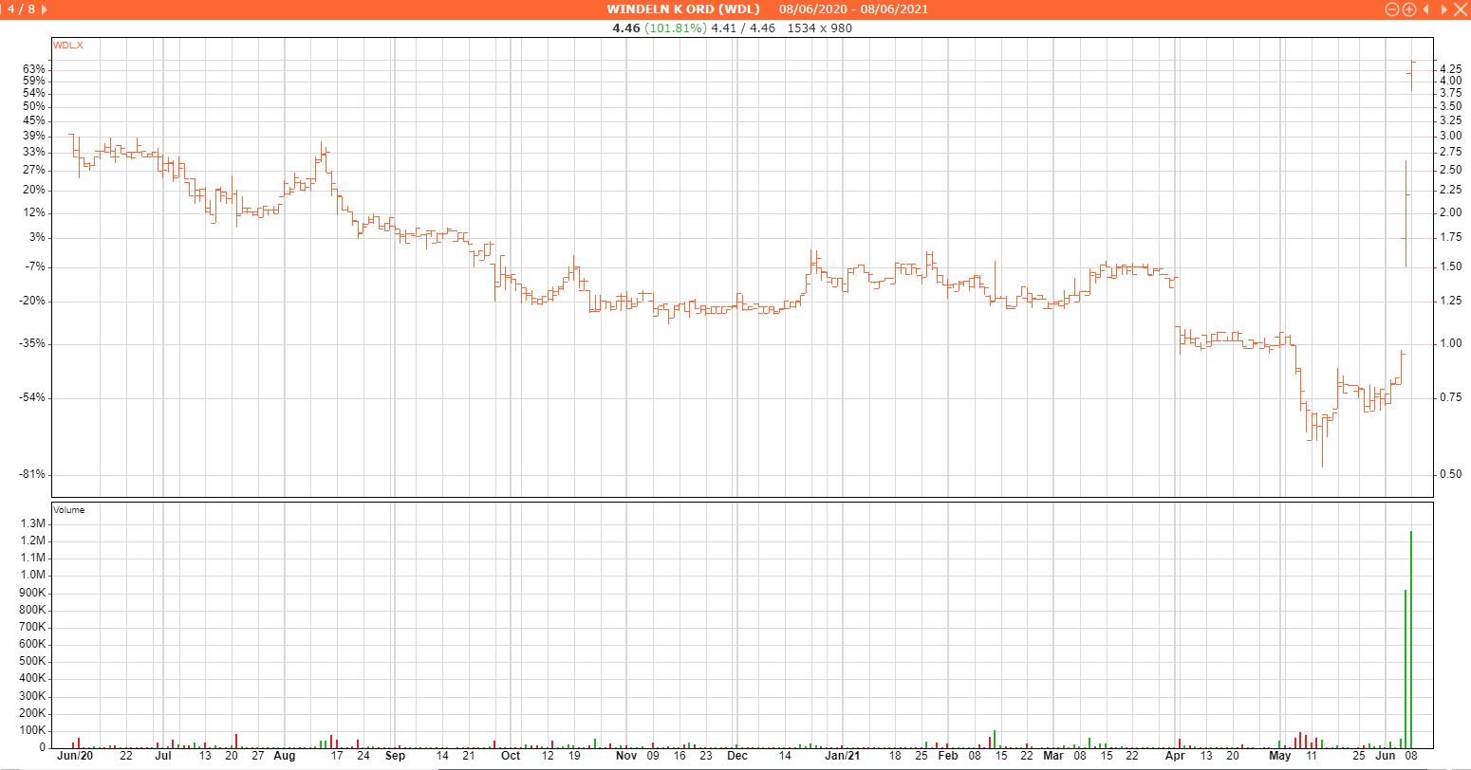Click the Volume panel label
The image size is (1471, 770).
coord(69,510)
